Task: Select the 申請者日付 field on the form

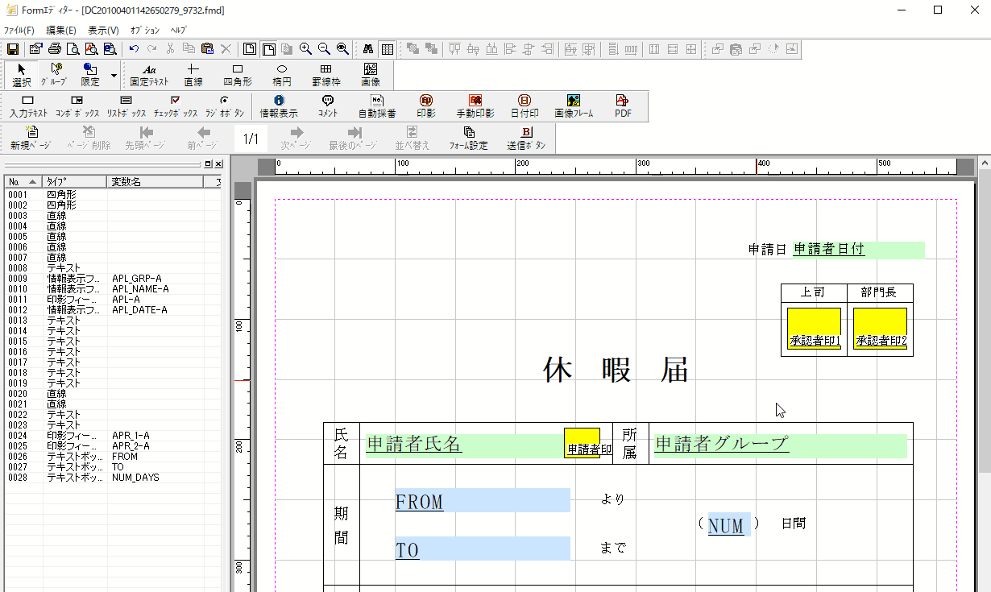Action: point(858,250)
